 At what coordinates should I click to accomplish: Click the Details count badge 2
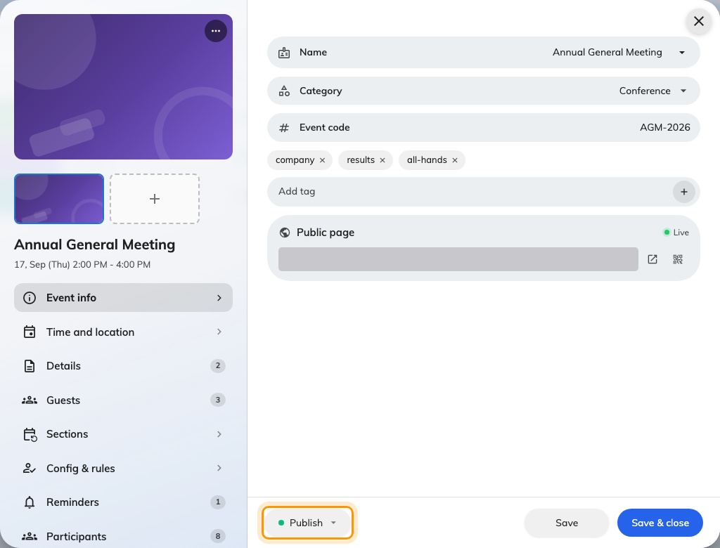(x=218, y=366)
